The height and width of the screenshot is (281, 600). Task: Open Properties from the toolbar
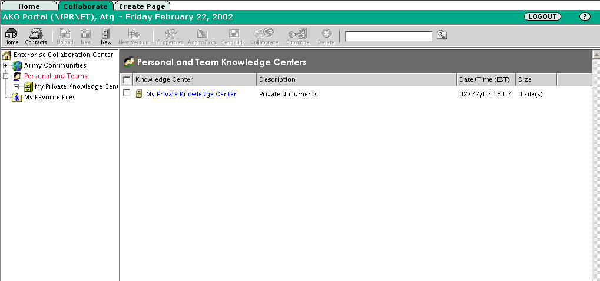point(170,35)
